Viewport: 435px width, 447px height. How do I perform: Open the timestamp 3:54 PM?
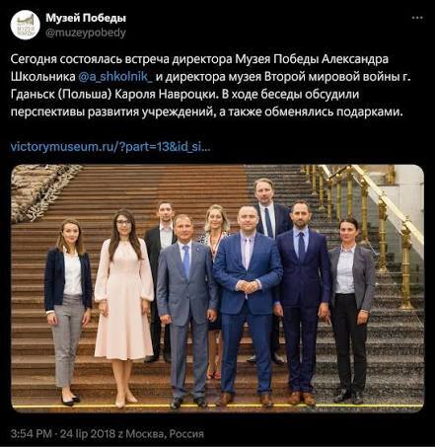[32, 433]
